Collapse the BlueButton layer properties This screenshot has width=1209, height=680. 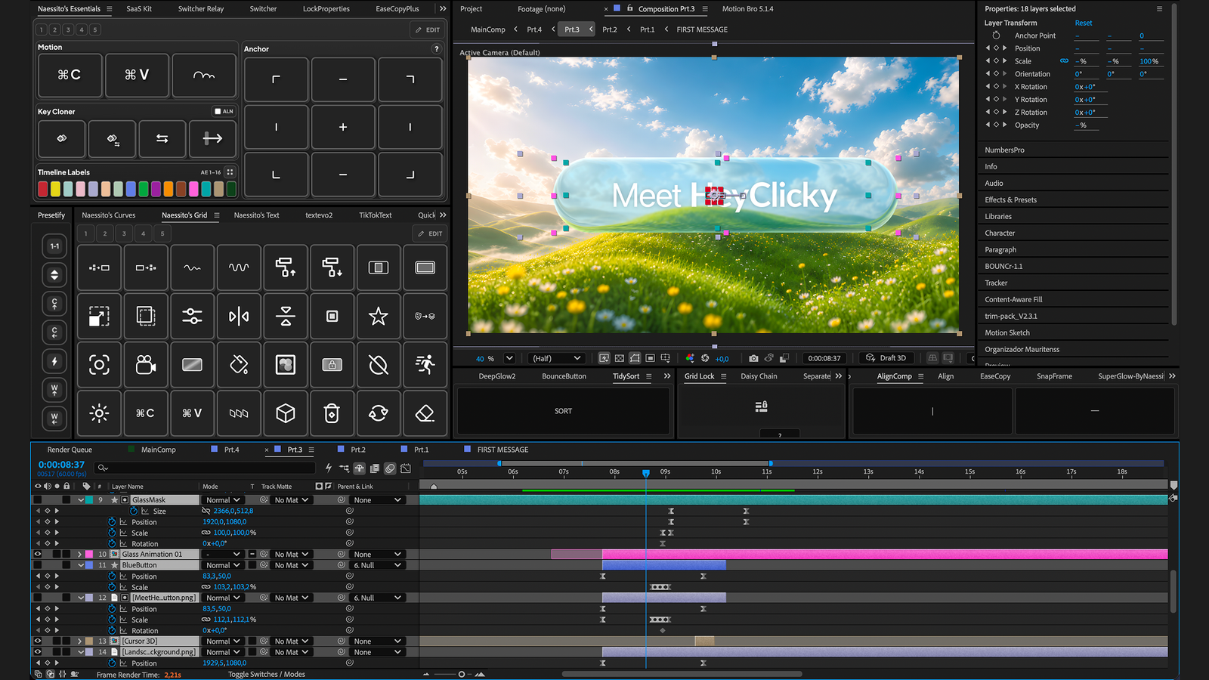tap(80, 565)
